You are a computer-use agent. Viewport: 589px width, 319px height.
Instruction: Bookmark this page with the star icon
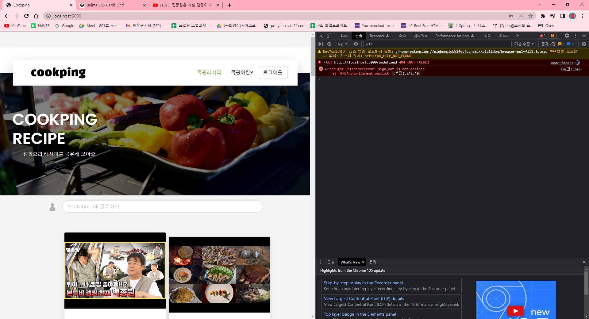click(531, 16)
